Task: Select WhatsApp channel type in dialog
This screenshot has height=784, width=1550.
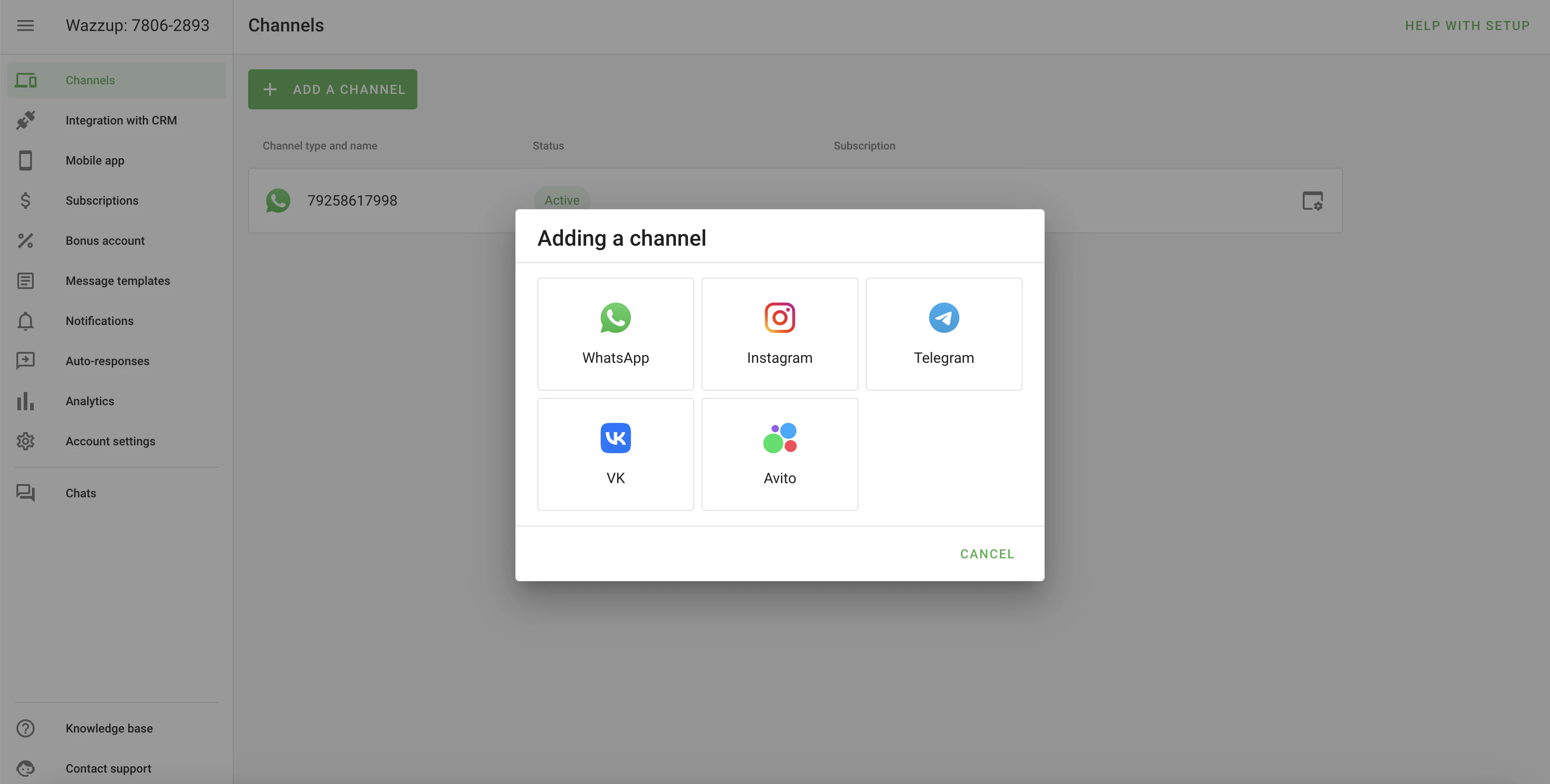Action: 615,334
